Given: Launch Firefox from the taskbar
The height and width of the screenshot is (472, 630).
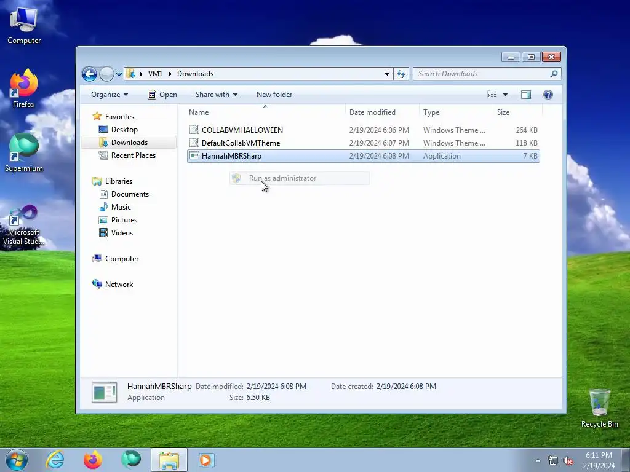Looking at the screenshot, I should point(92,460).
